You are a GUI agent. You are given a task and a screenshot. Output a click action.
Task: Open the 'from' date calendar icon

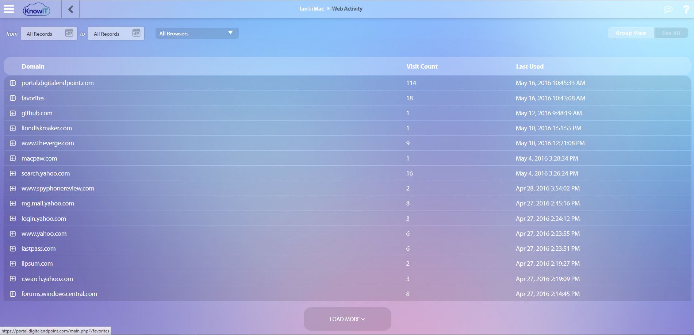[x=69, y=33]
